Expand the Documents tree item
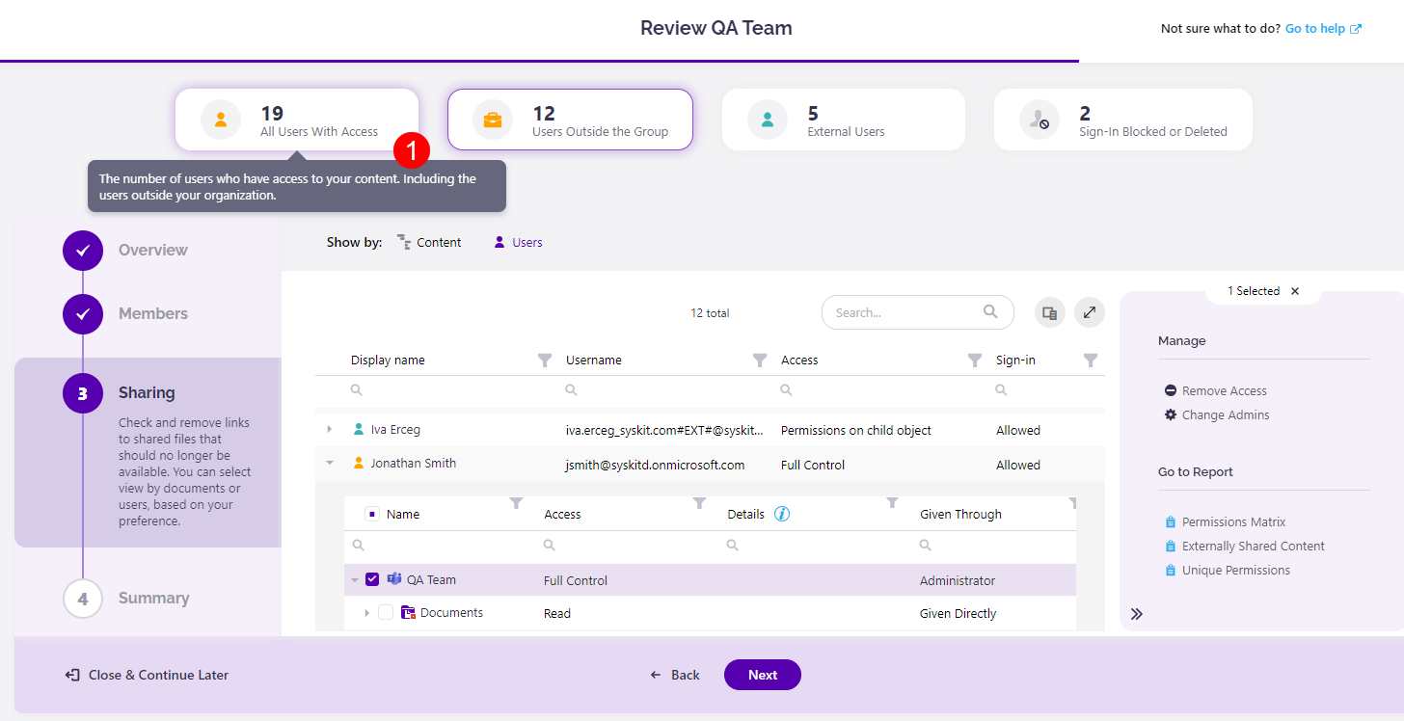 tap(365, 612)
